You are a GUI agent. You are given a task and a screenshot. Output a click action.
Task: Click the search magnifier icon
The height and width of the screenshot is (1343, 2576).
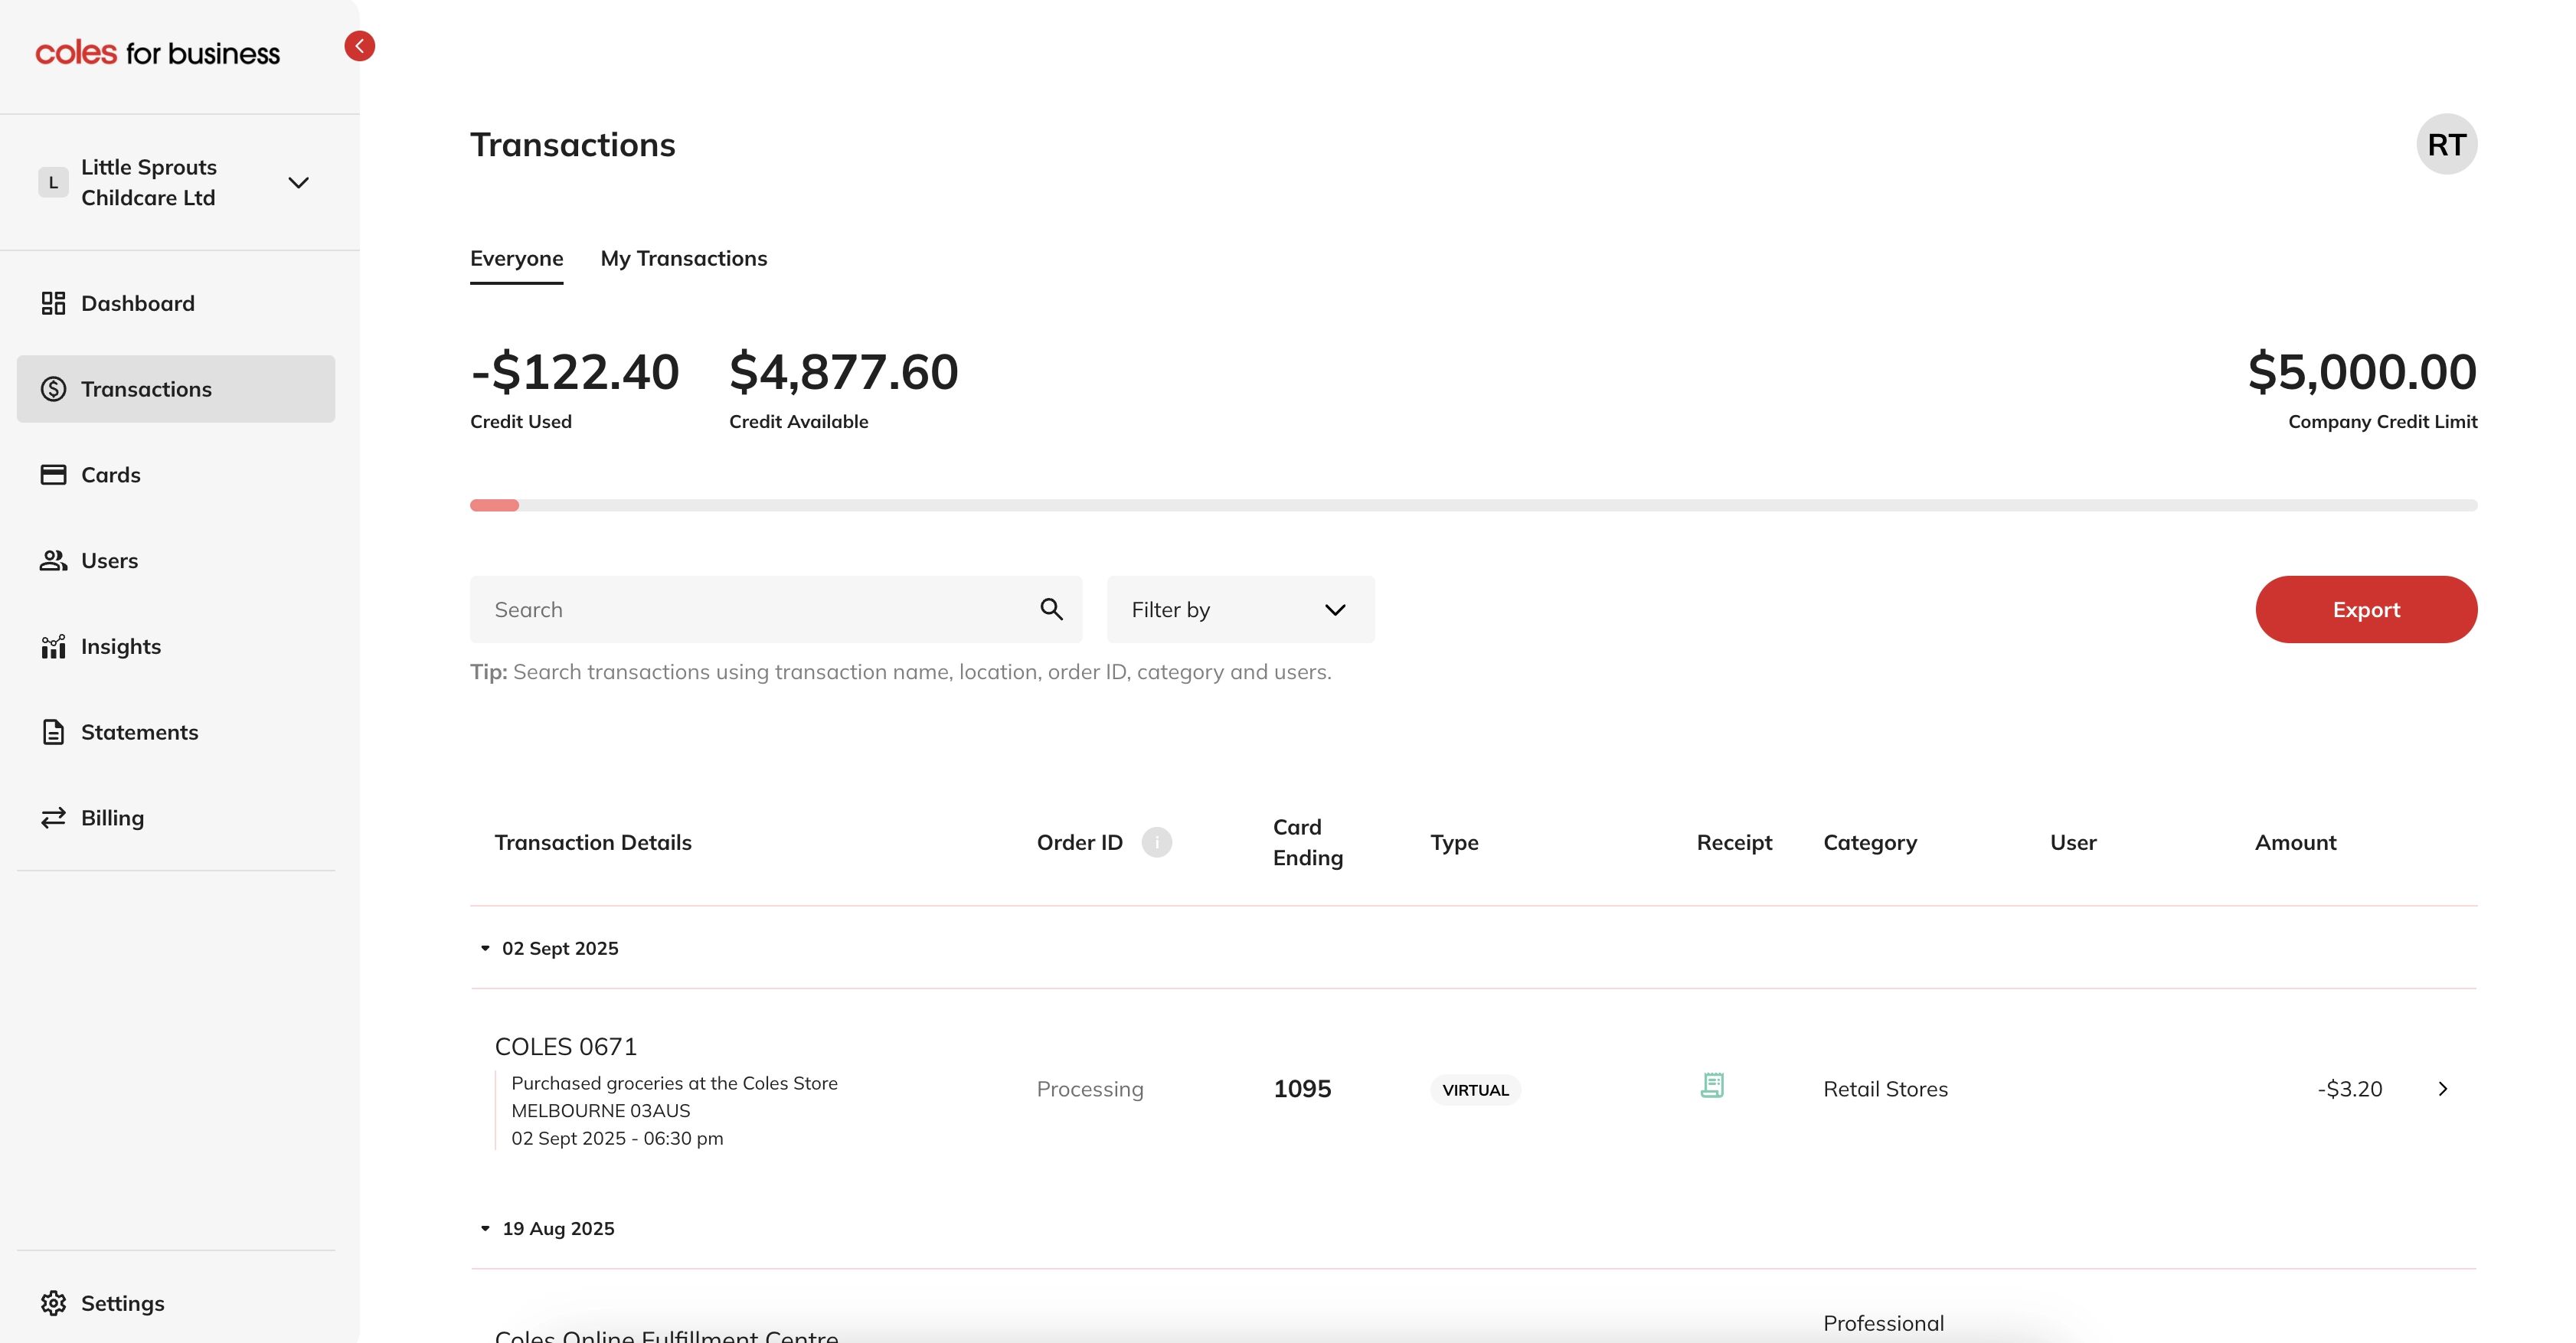(1051, 609)
